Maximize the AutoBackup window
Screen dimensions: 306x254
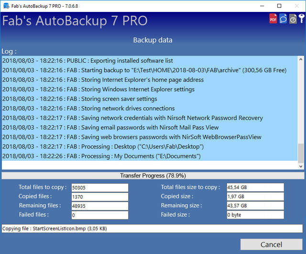coord(279,6)
